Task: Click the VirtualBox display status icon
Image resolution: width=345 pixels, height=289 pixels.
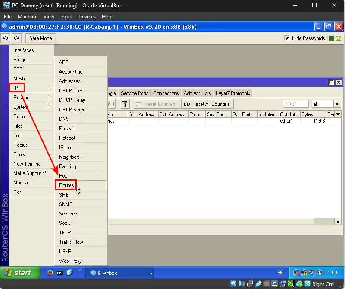Action: point(274,284)
